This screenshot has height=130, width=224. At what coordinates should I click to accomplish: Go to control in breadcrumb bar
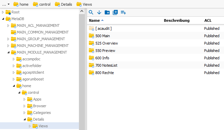click(41, 4)
